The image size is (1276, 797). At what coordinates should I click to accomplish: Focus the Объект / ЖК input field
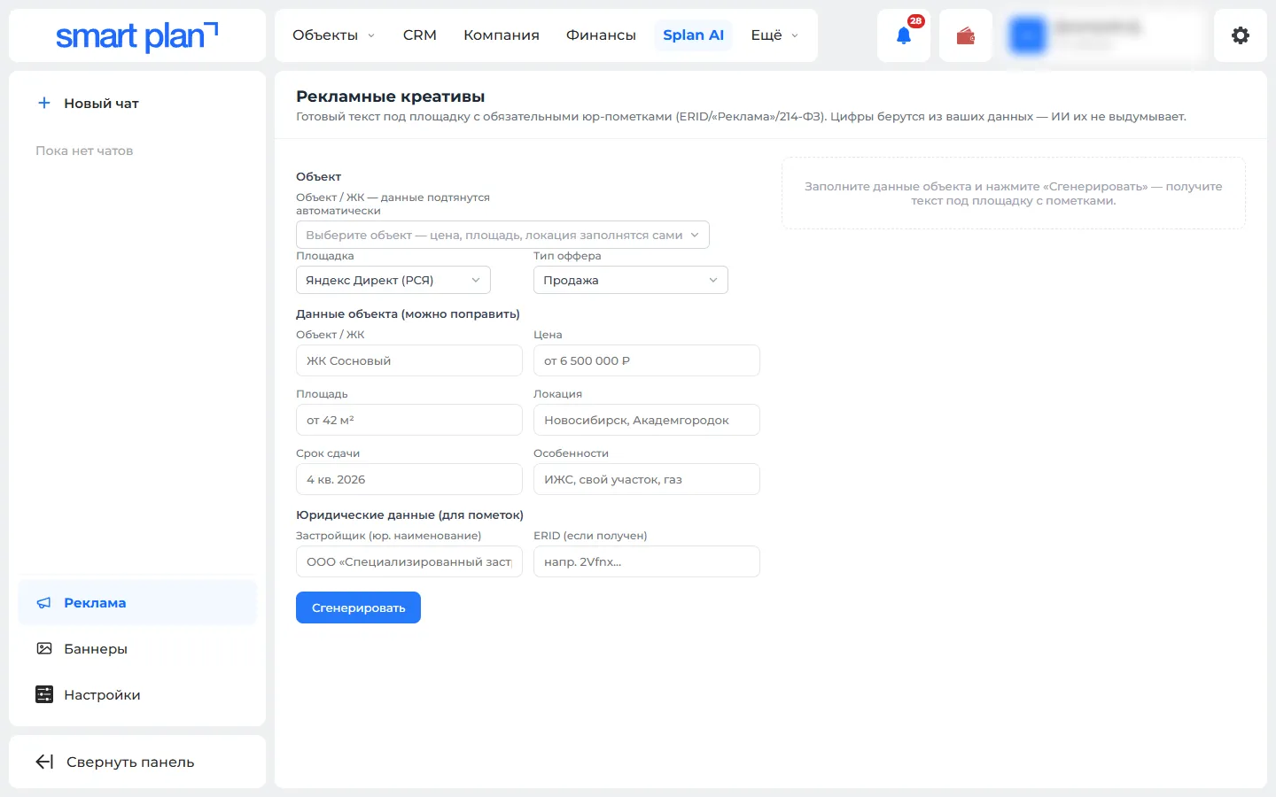coord(409,360)
